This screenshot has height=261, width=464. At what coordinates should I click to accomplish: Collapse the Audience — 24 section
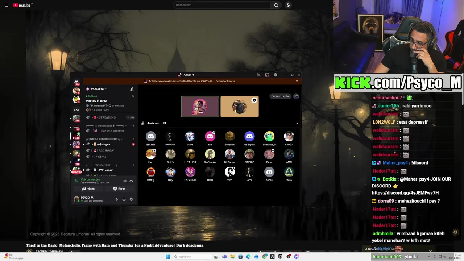coord(297,123)
